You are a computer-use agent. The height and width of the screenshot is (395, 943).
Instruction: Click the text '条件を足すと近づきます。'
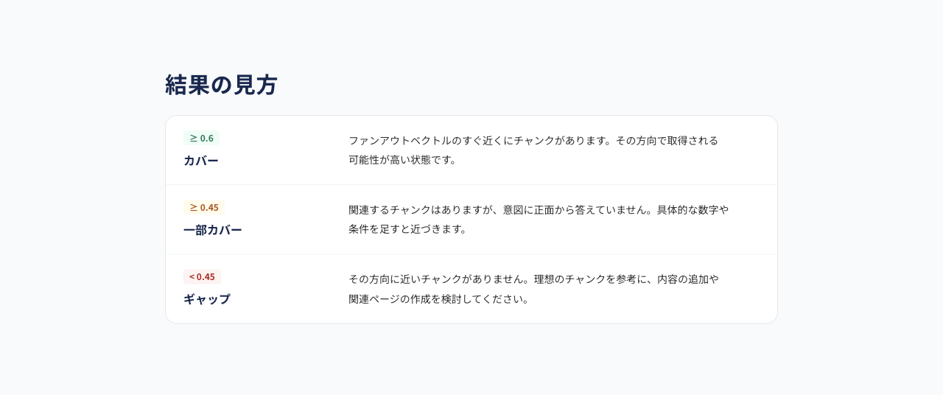(408, 228)
